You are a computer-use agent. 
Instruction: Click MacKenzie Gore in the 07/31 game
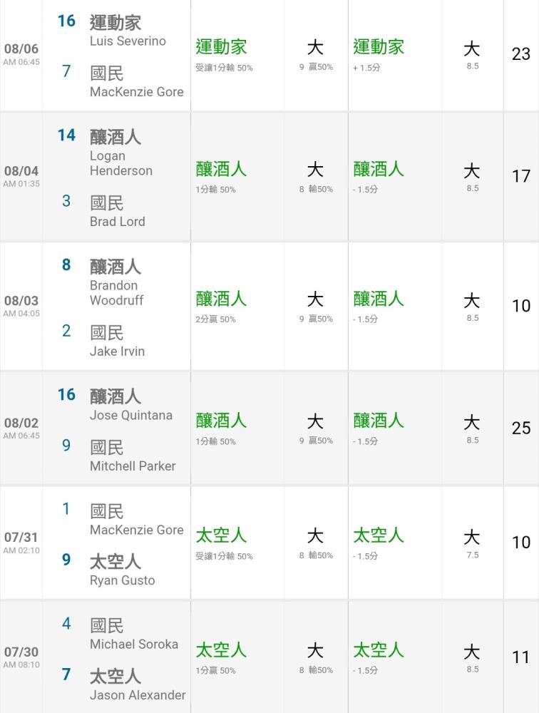click(136, 530)
